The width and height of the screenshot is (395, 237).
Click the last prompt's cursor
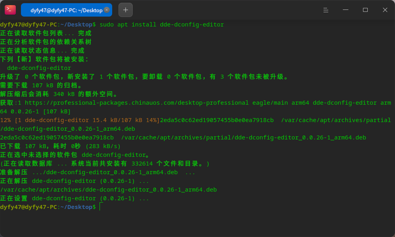100,207
